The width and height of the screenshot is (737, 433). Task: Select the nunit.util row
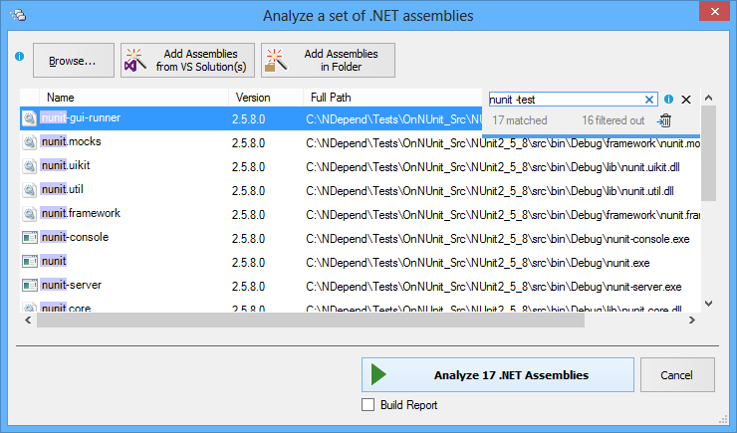pos(361,190)
